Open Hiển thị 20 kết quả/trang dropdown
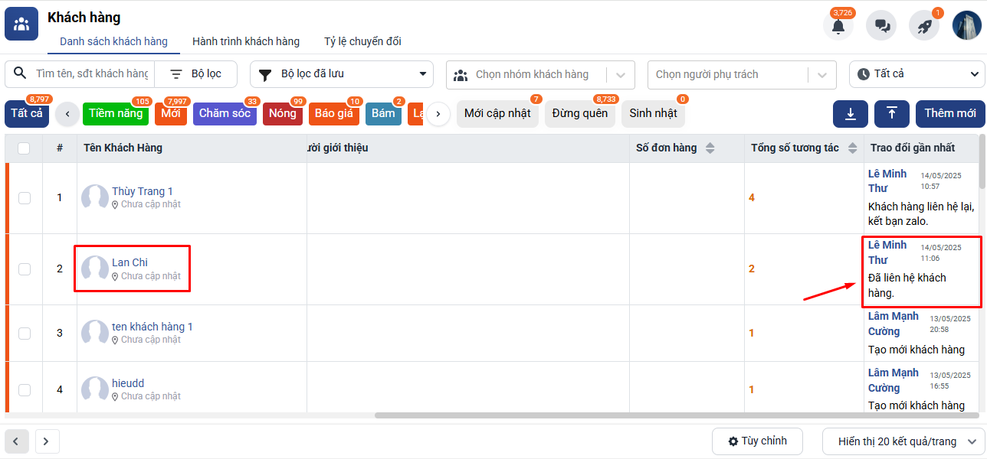 [x=903, y=441]
